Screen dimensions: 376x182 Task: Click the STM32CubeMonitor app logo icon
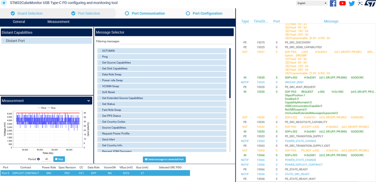(x=4, y=3)
